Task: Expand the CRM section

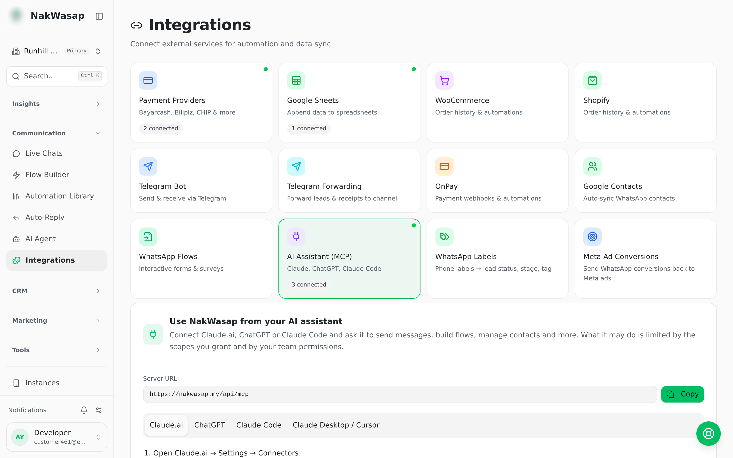Action: (x=57, y=291)
